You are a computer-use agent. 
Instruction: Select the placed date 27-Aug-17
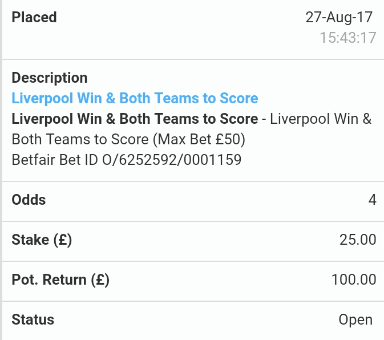pyautogui.click(x=339, y=17)
